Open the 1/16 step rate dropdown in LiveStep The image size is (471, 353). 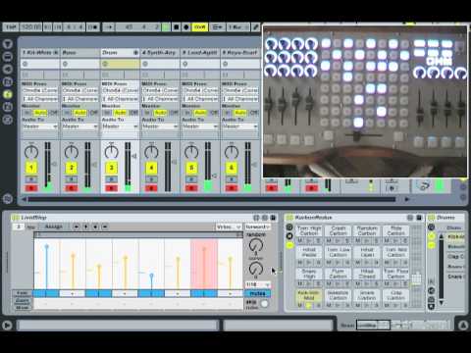[258, 284]
